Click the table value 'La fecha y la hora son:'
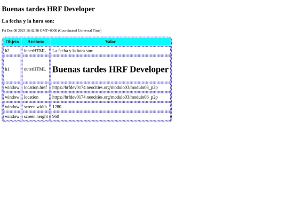 tap(73, 51)
